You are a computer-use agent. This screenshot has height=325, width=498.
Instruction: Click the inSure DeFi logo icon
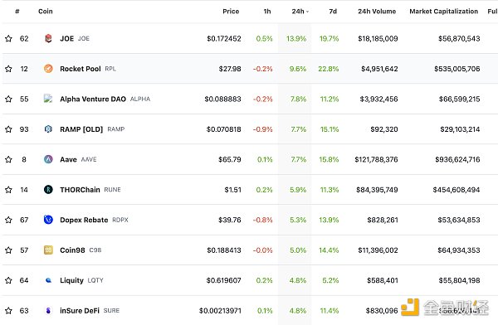48,310
